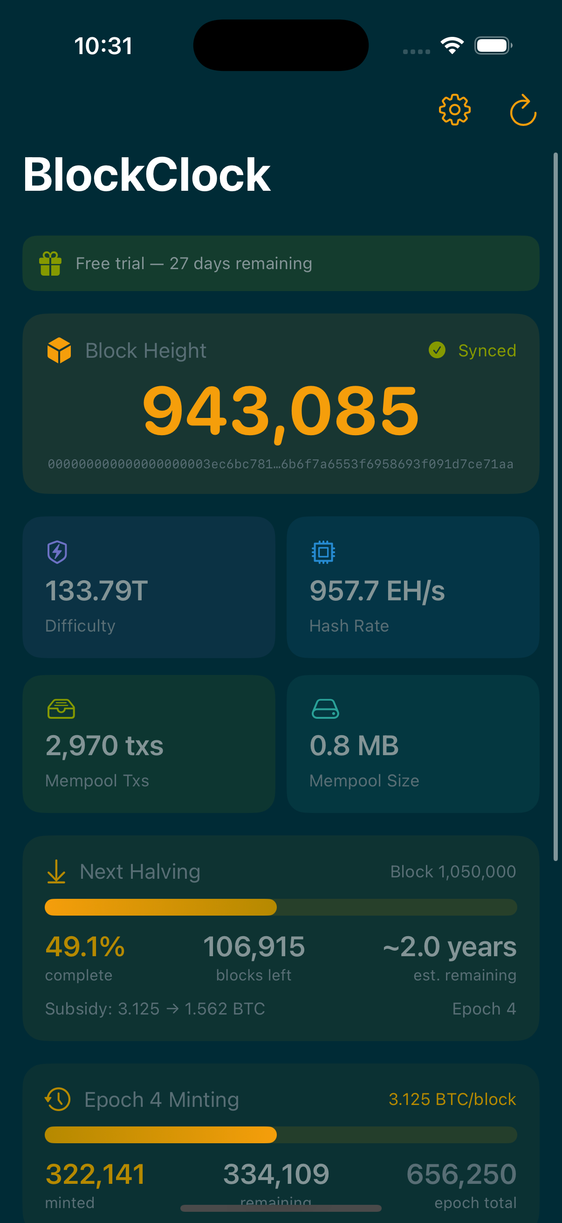
Task: Open settings via the gear icon
Action: coord(454,110)
